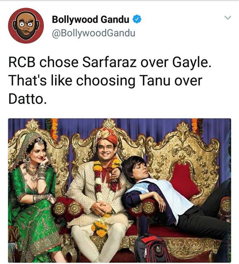Click the word "Datto." in tweet
This screenshot has height=264, width=239.
27,99
